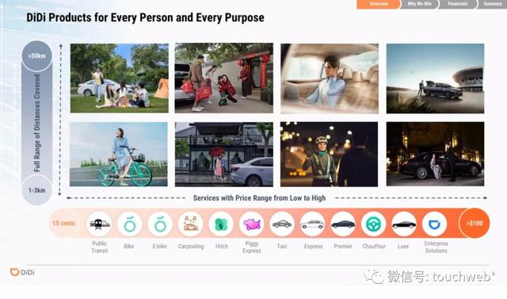Open the Why We Win tab
507x299 pixels.
coord(419,4)
